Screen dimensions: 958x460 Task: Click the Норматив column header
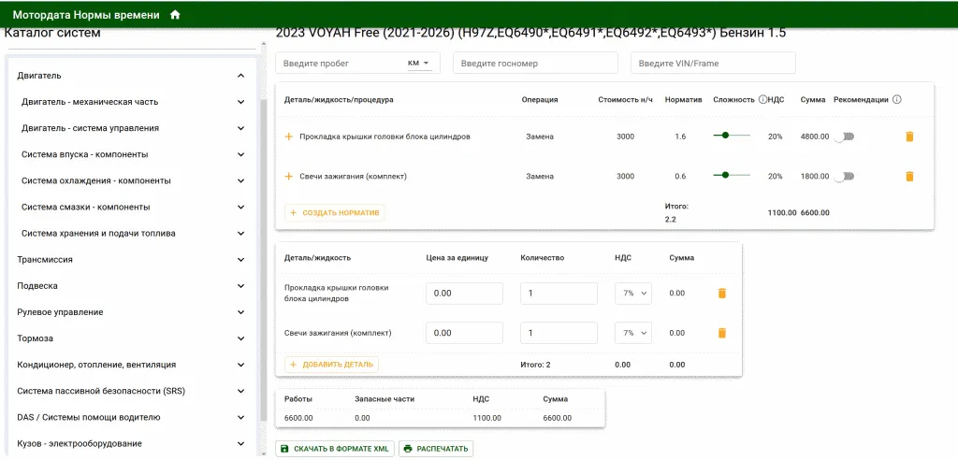point(684,100)
